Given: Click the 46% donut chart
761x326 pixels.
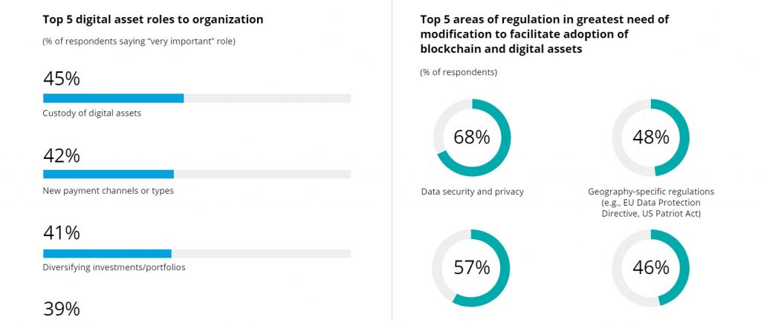Looking at the screenshot, I should [x=650, y=267].
